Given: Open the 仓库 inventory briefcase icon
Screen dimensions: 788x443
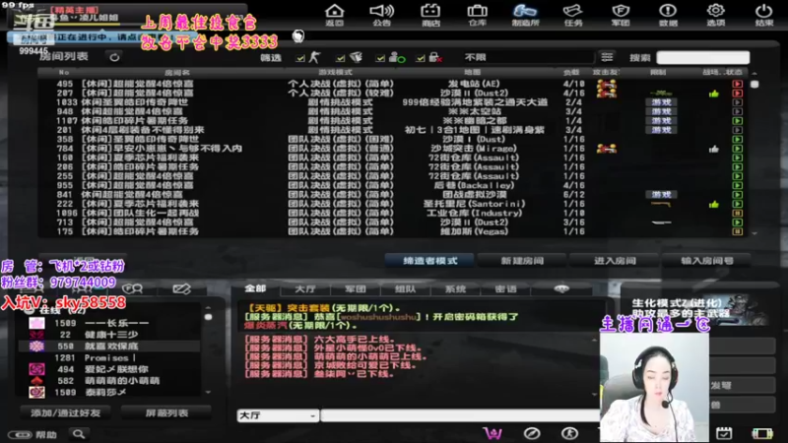Looking at the screenshot, I should pos(478,14).
